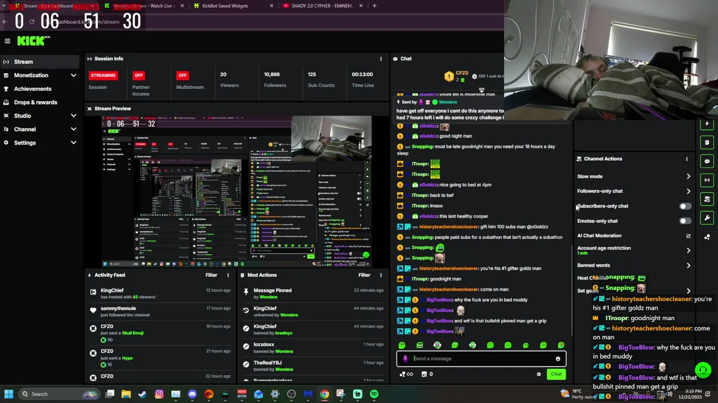This screenshot has width=718, height=403.
Task: Click the first green emote in emote row
Action: (x=402, y=345)
